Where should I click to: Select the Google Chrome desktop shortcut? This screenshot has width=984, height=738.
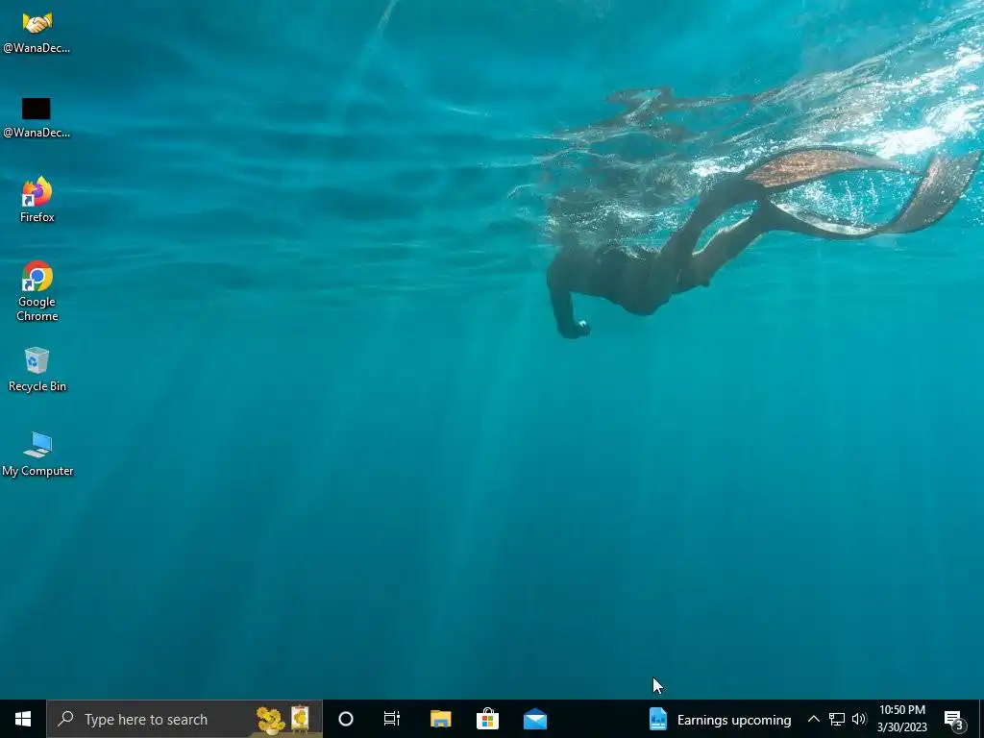coord(37,292)
